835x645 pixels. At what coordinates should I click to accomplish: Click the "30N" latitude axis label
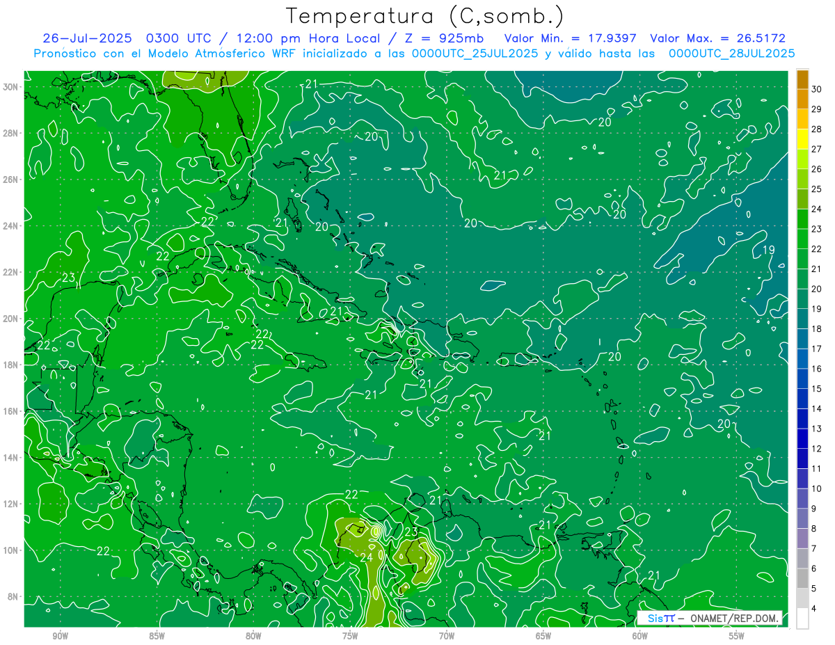[12, 87]
